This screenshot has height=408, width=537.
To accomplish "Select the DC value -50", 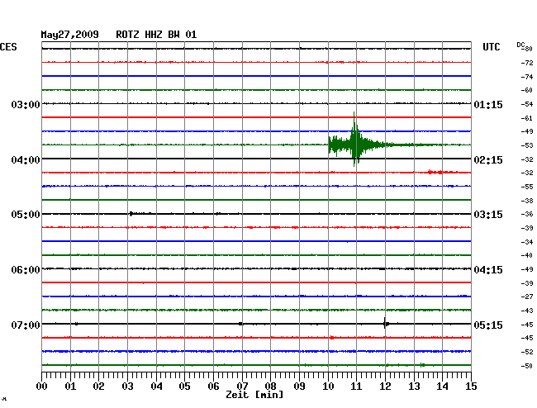I will 527,366.
